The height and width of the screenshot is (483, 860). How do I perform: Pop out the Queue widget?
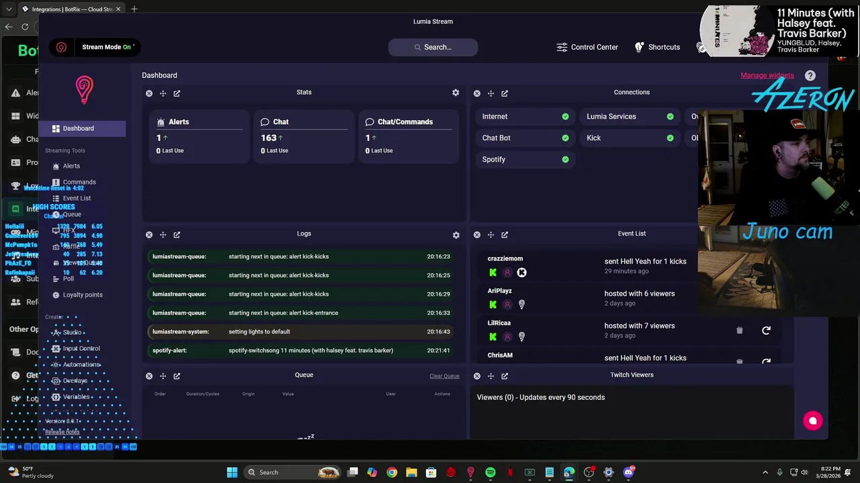tap(177, 376)
